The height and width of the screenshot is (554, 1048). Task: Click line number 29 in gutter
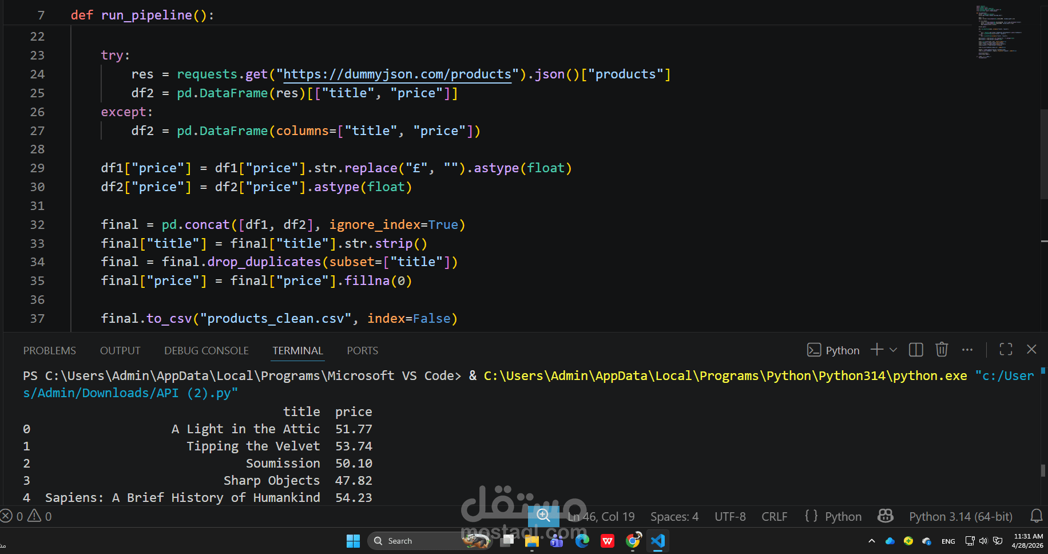coord(37,168)
